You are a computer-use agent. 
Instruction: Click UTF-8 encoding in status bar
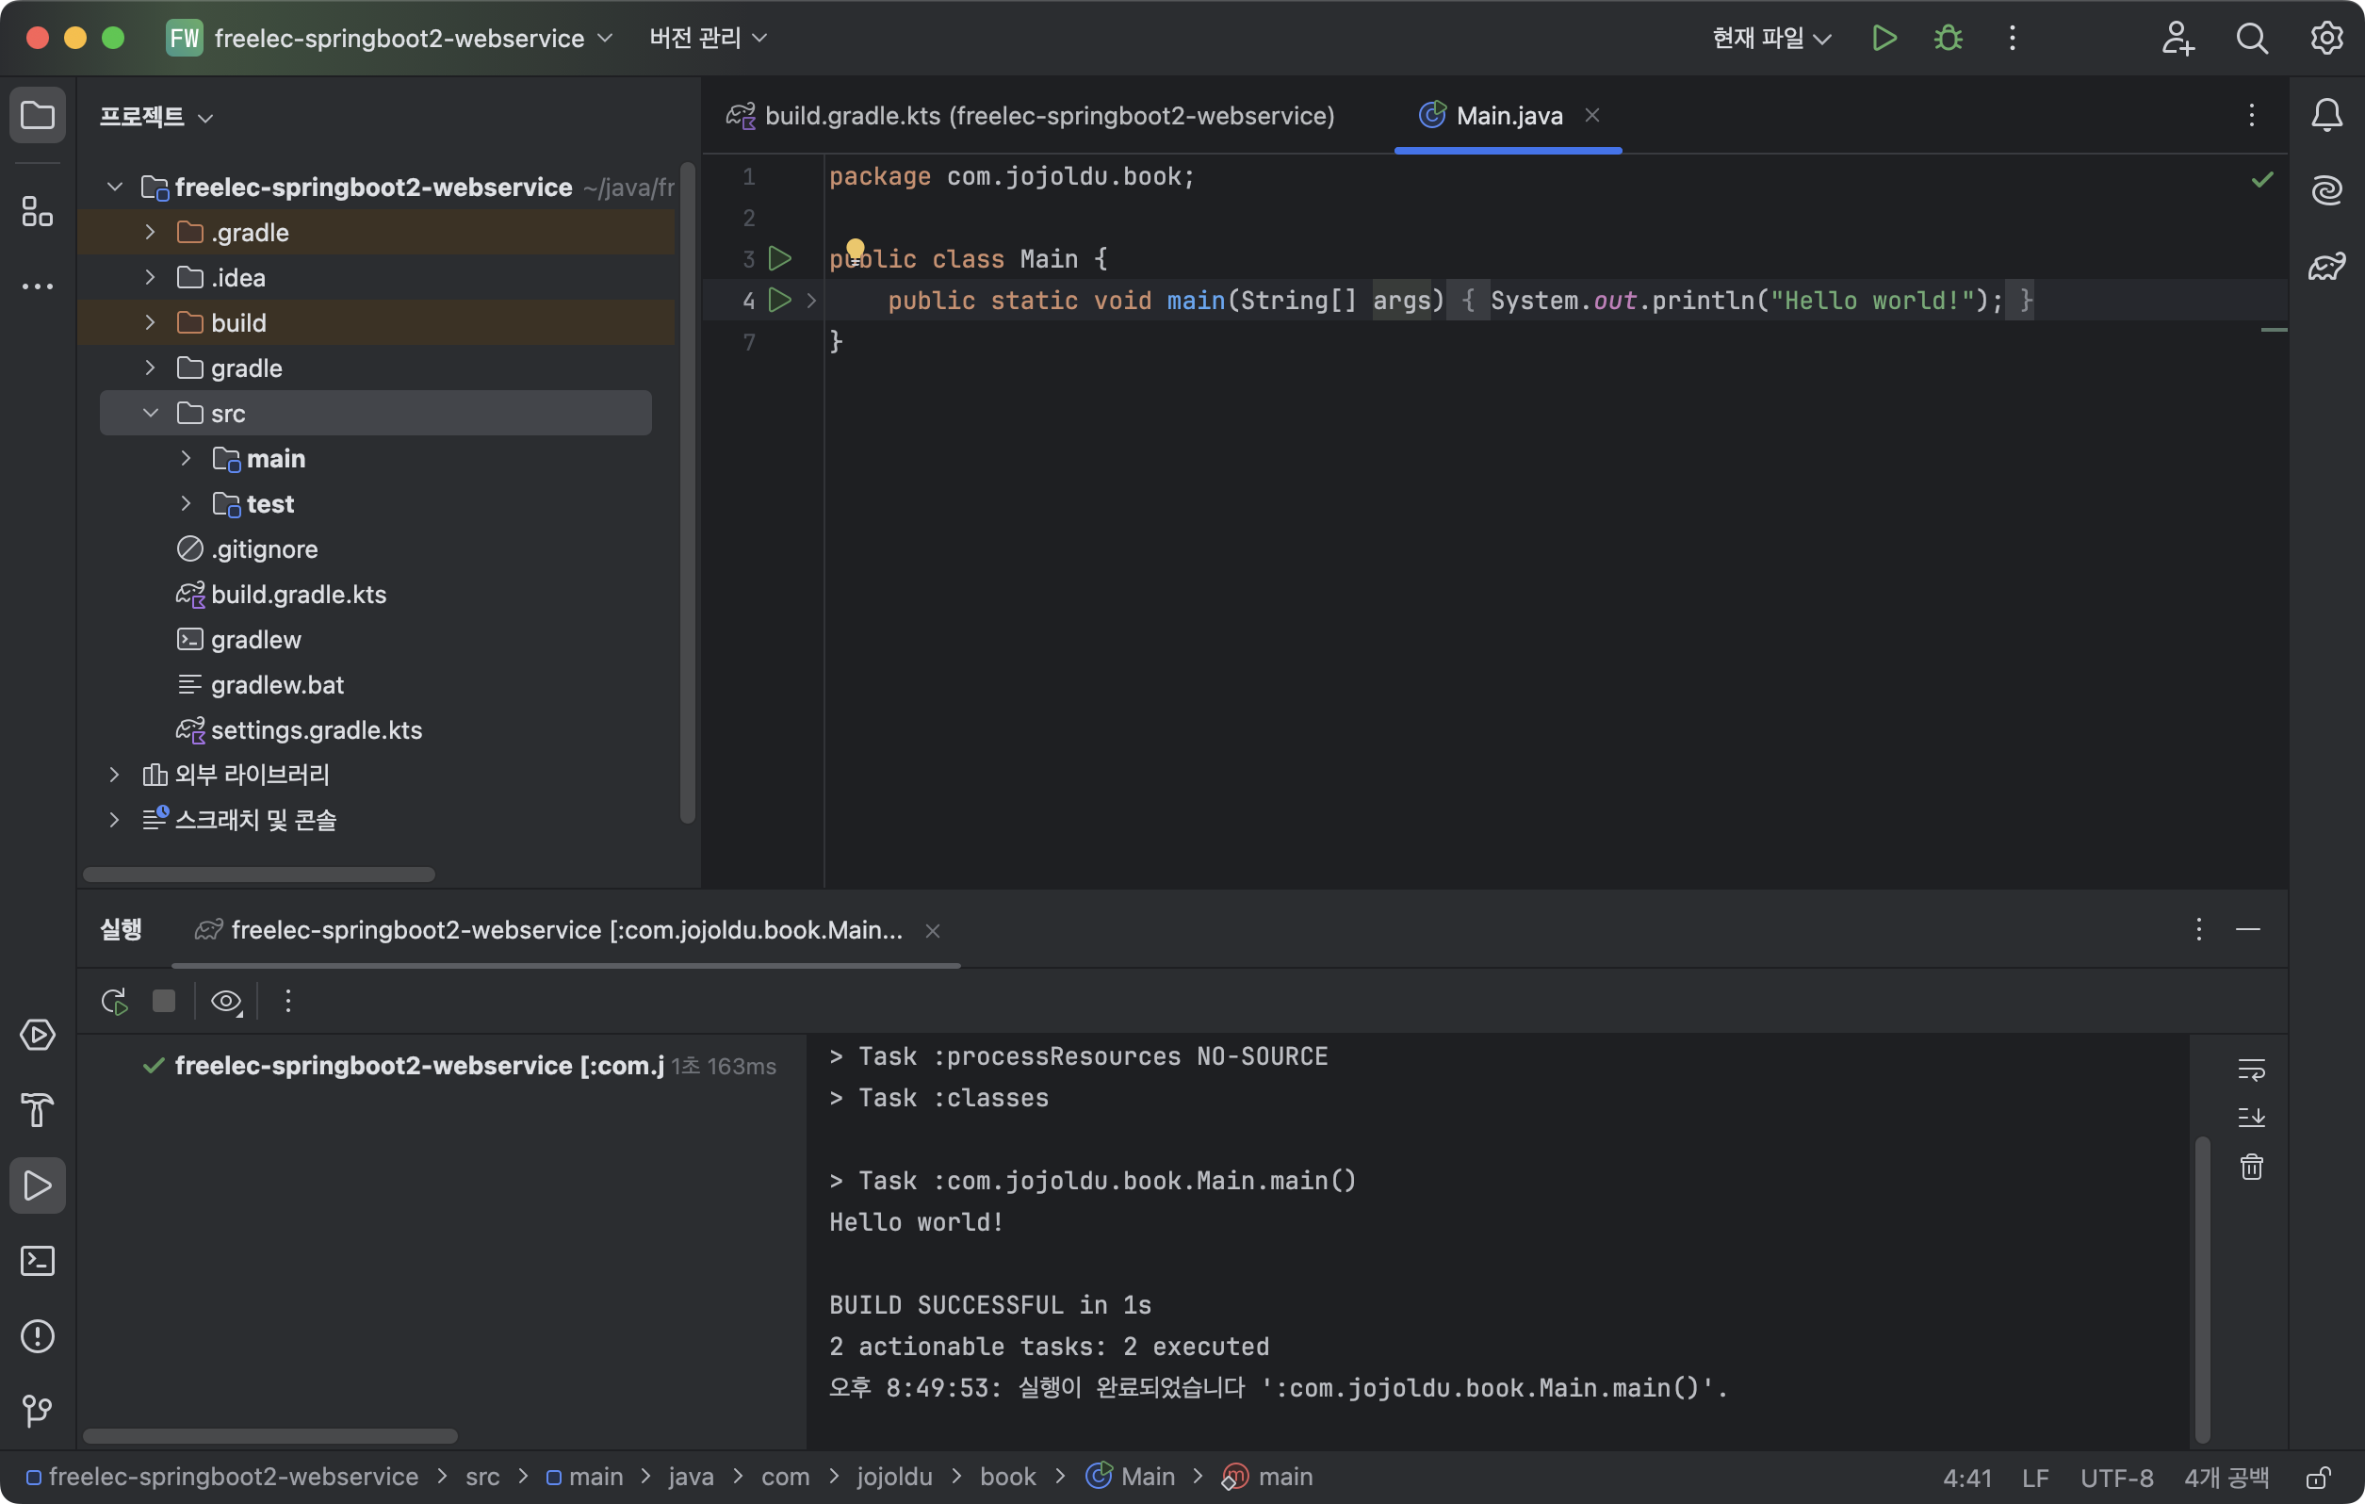[x=2116, y=1478]
